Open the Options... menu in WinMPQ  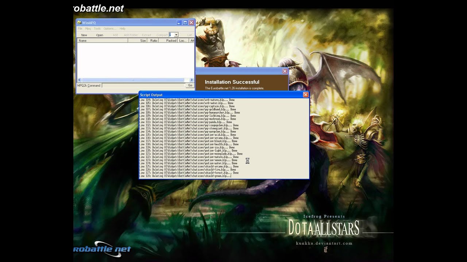point(110,29)
